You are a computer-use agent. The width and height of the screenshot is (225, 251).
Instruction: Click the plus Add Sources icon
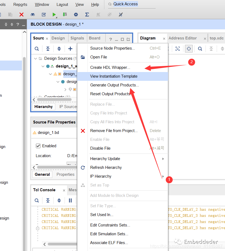coord(70,49)
